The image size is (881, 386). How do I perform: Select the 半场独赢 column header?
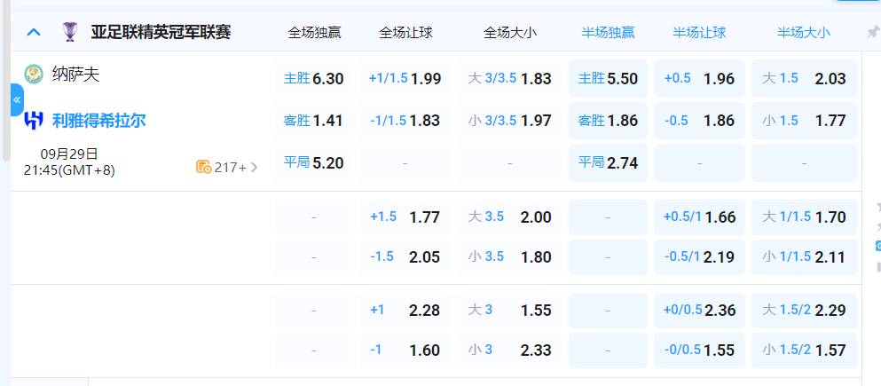pos(608,33)
